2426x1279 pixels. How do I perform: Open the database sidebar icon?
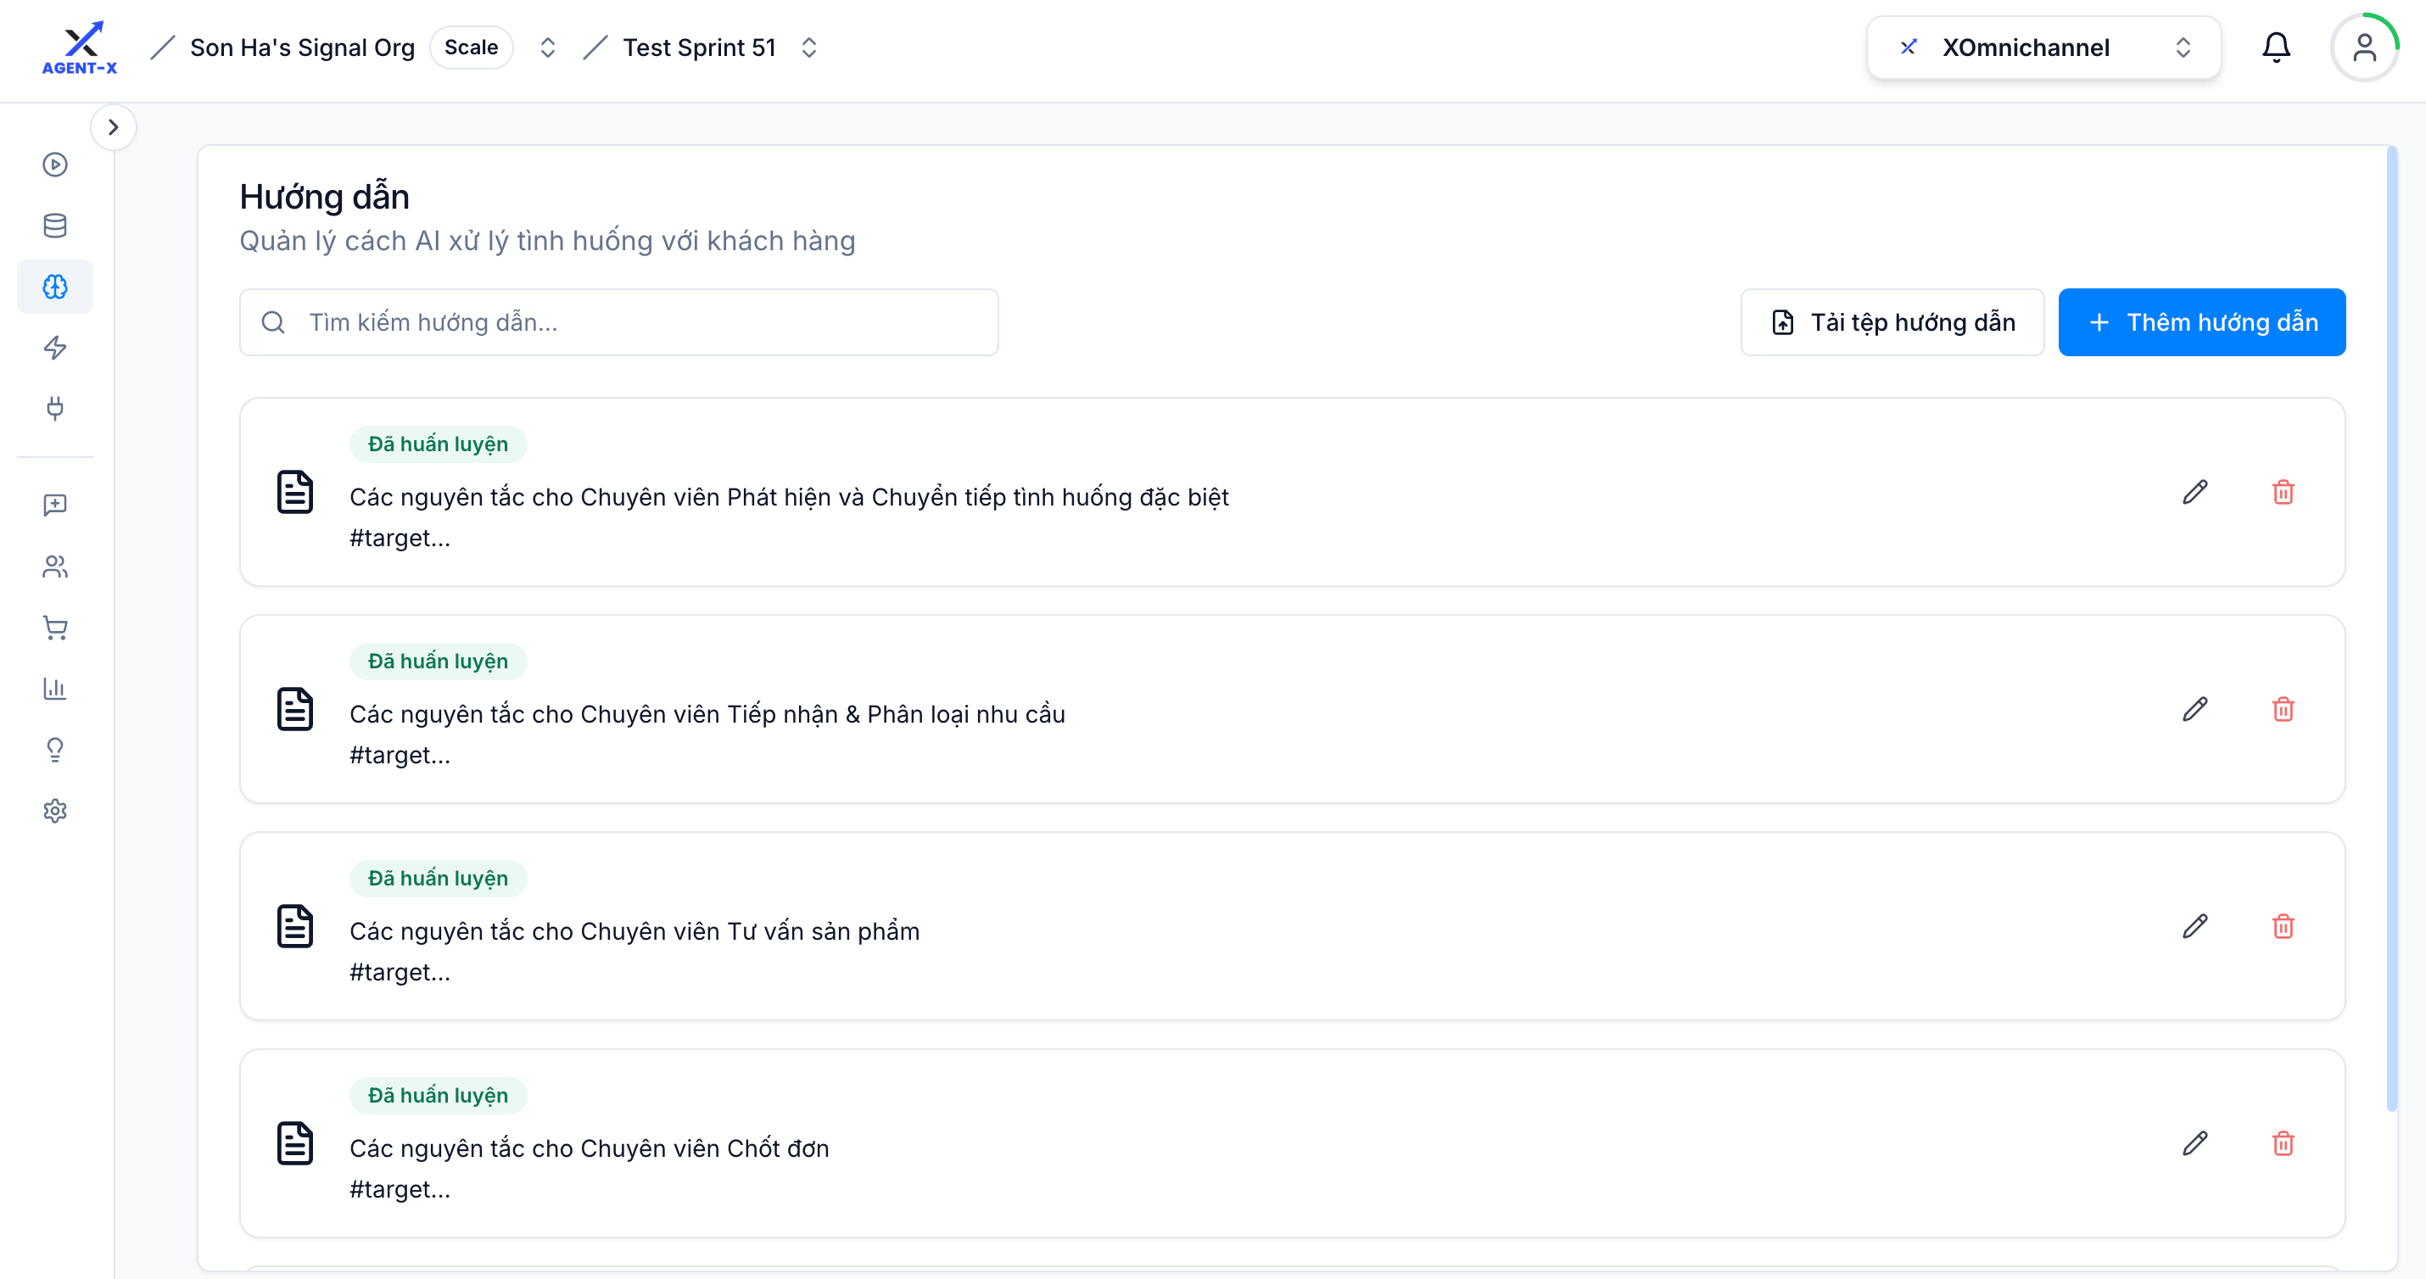(x=54, y=225)
